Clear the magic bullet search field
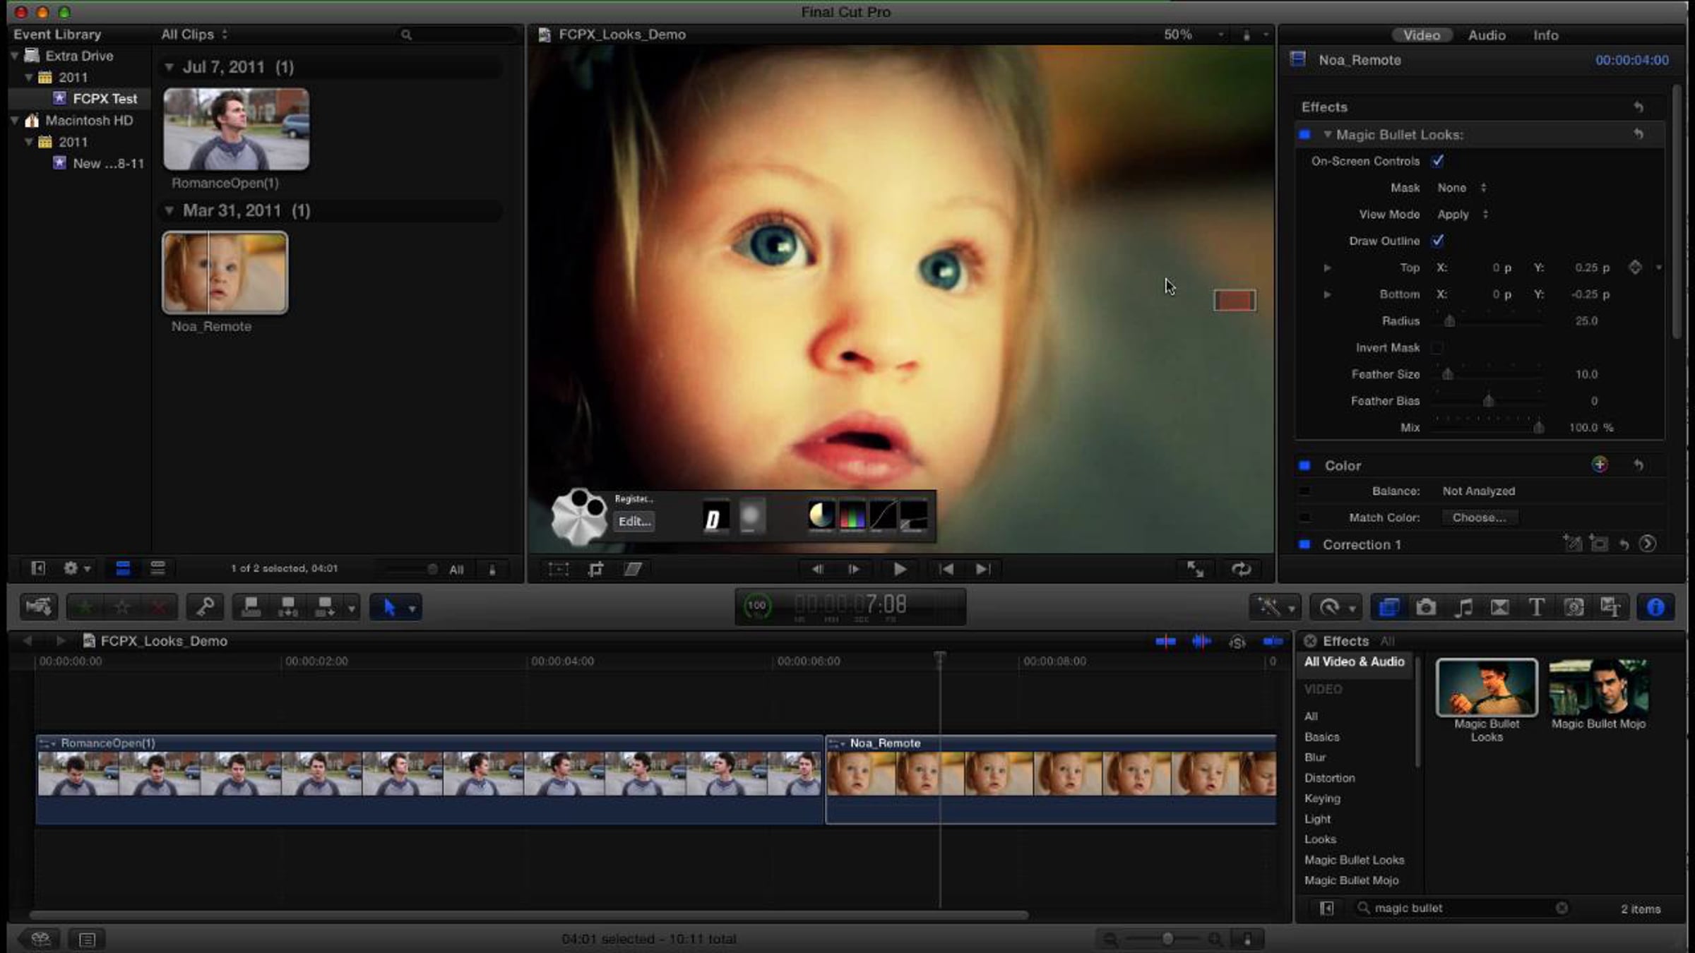Screen dimensions: 1695x953 tap(1562, 908)
